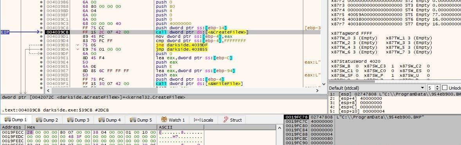Image resolution: width=461 pixels, height=145 pixels.
Task: Click the disassembly scrollbar right arrow
Action: pos(317,90)
